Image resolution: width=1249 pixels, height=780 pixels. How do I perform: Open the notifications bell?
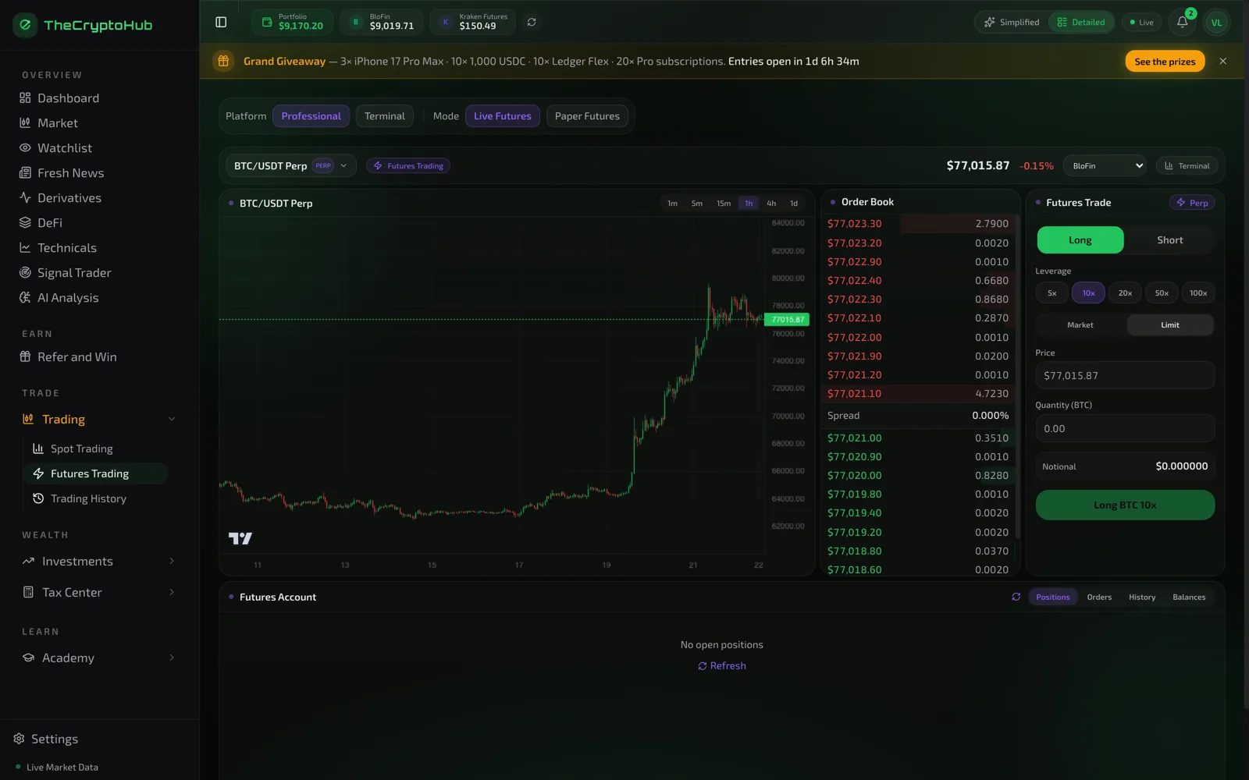pos(1182,22)
